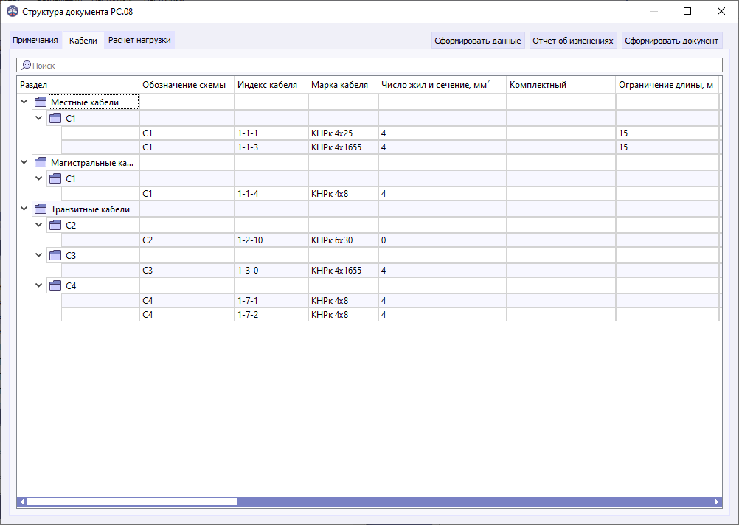Collapse the Местные кабели section
This screenshot has width=739, height=525.
24,102
